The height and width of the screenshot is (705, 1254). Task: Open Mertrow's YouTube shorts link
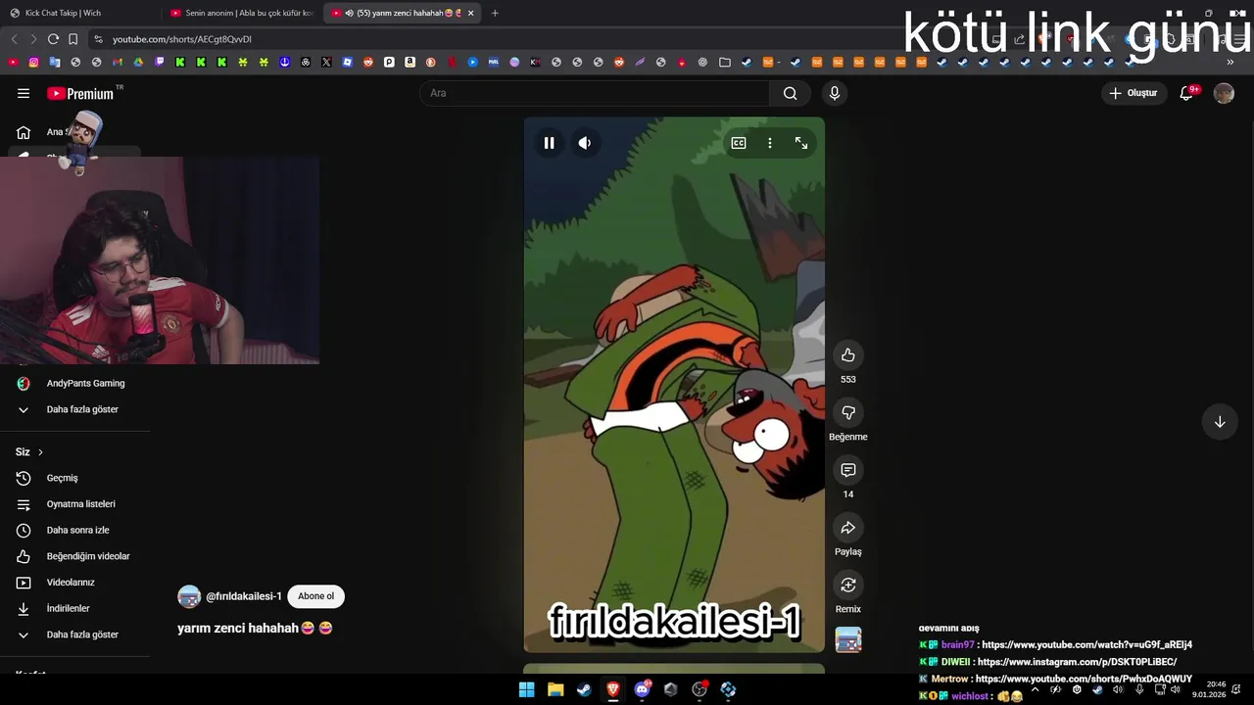(1084, 679)
